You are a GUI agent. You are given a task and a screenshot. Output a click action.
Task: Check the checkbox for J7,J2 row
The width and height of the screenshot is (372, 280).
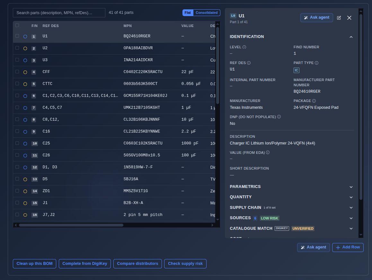17,214
